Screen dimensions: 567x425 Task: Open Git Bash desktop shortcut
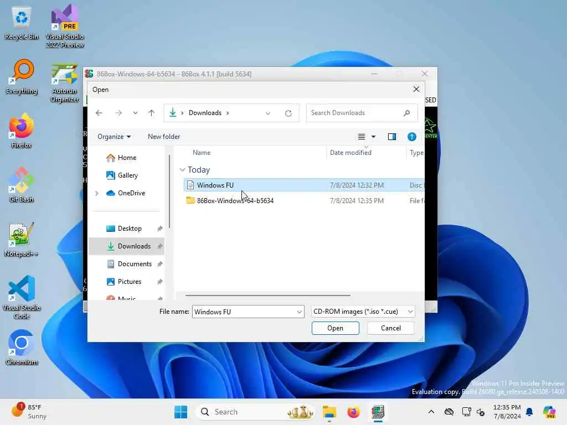coord(22,185)
